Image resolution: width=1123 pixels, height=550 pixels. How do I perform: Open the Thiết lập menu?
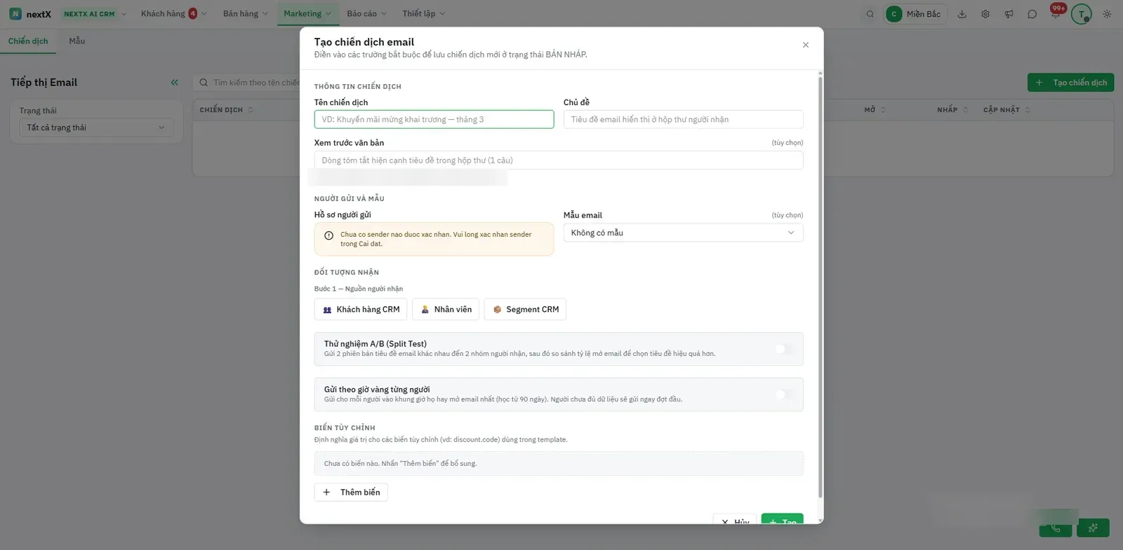click(x=423, y=14)
